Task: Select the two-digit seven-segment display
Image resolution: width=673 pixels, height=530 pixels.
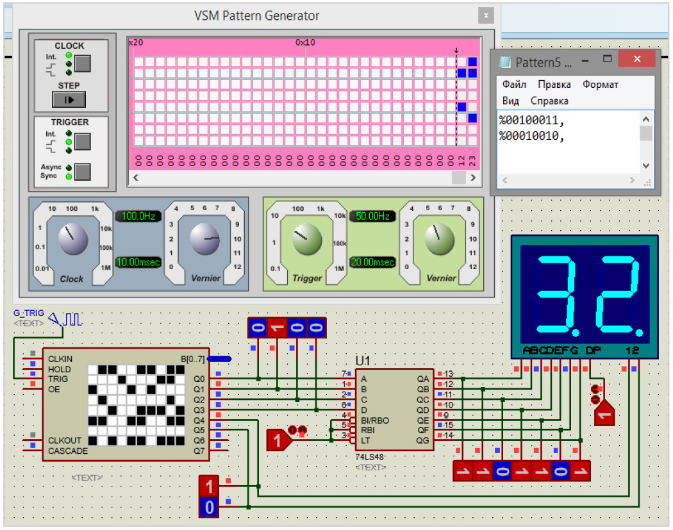Action: pyautogui.click(x=584, y=297)
